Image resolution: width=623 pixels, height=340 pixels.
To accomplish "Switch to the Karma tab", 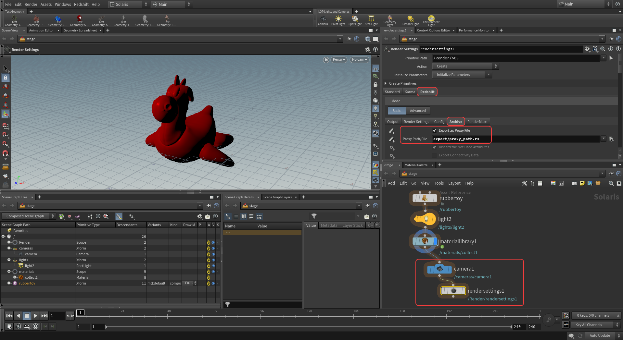I will (410, 92).
